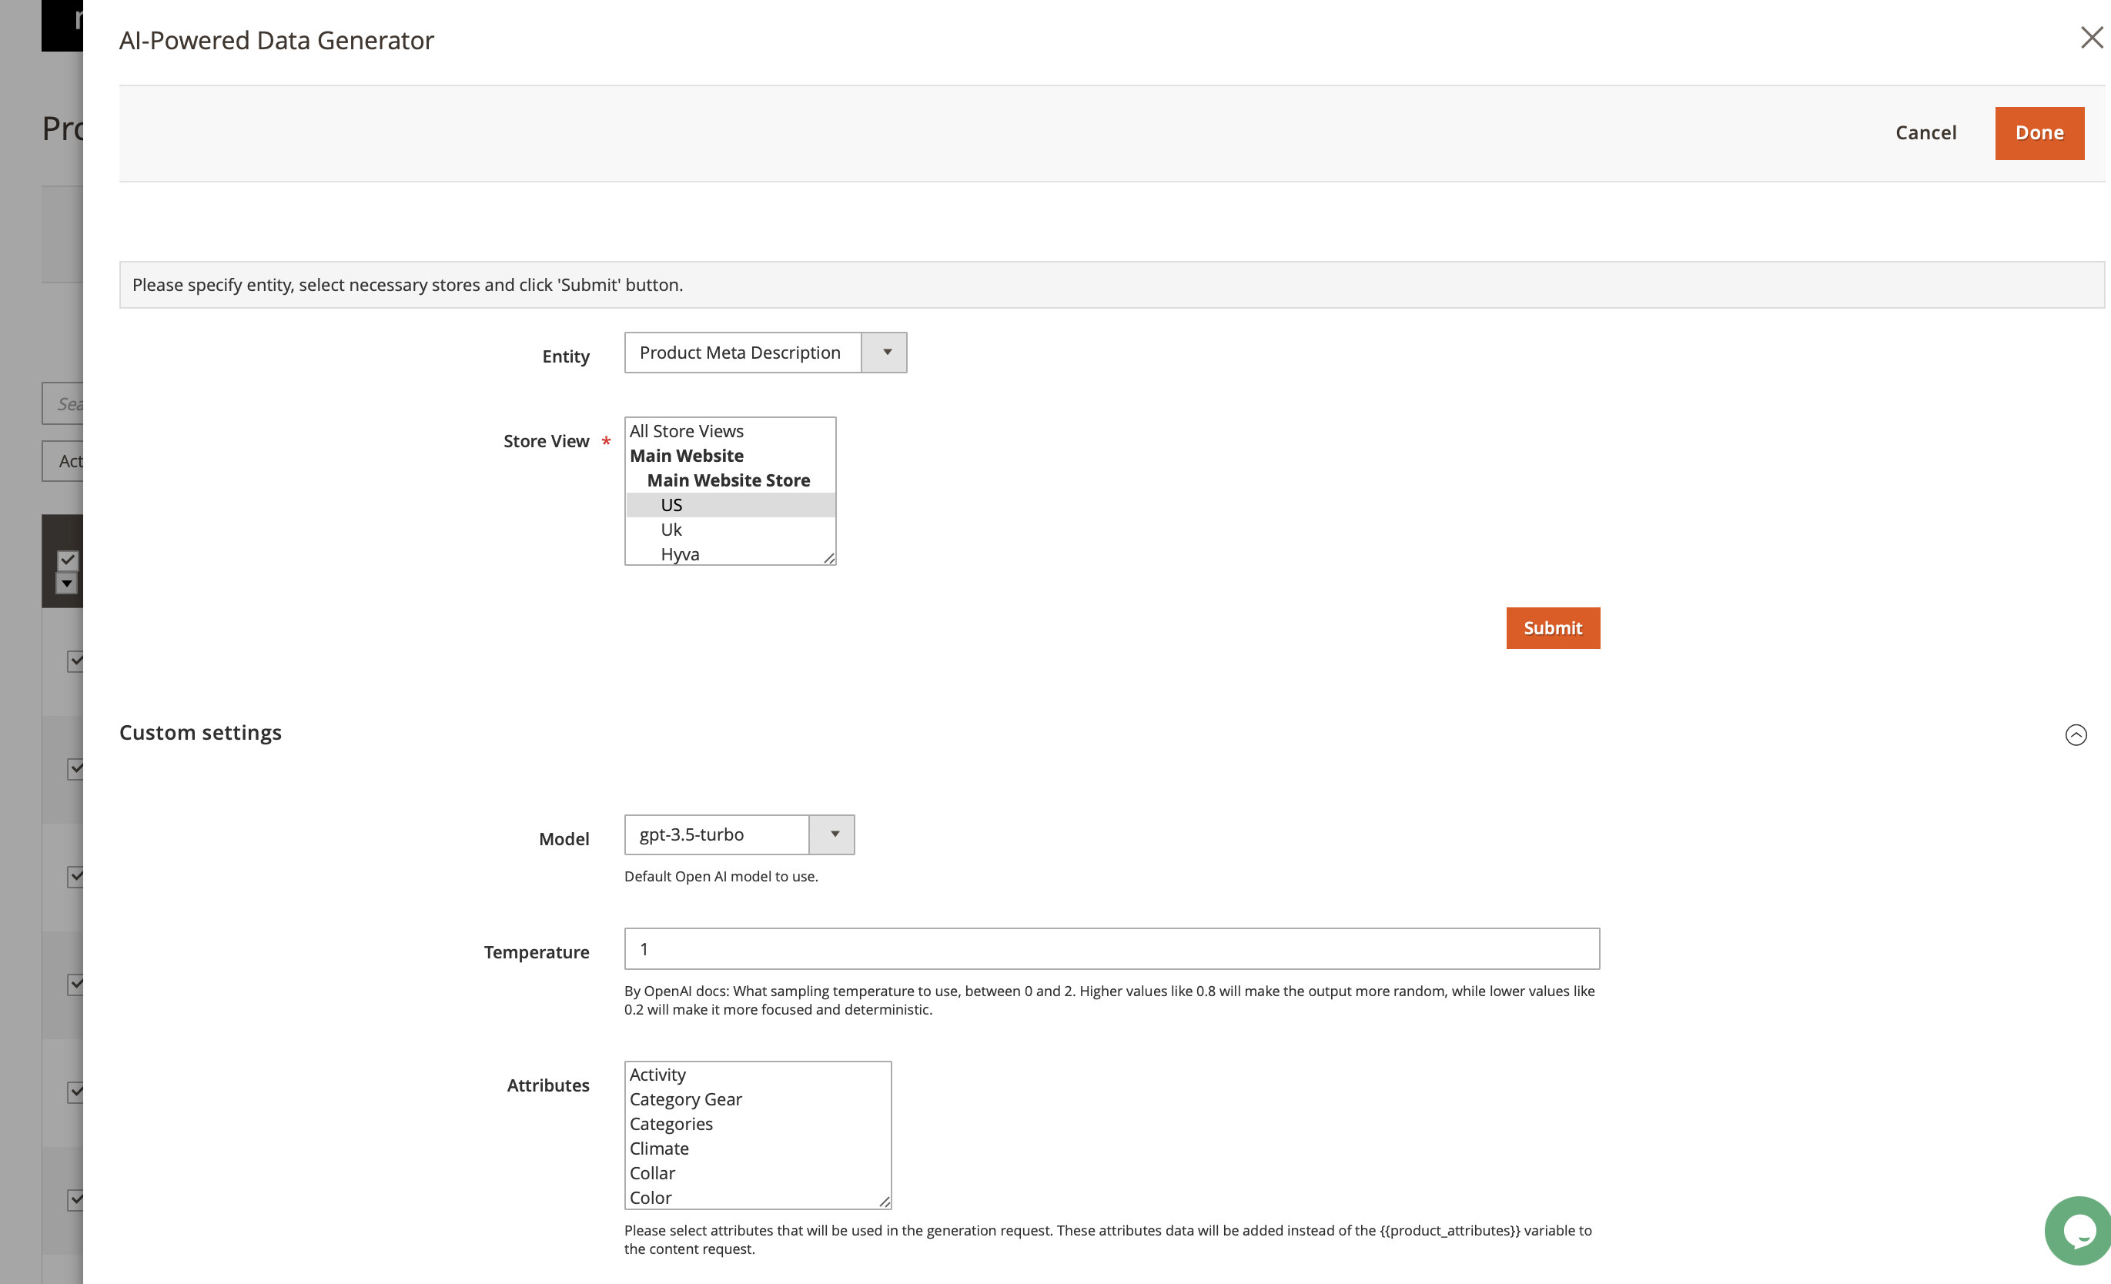The image size is (2111, 1284).
Task: Select Main Website Store option
Action: [730, 480]
